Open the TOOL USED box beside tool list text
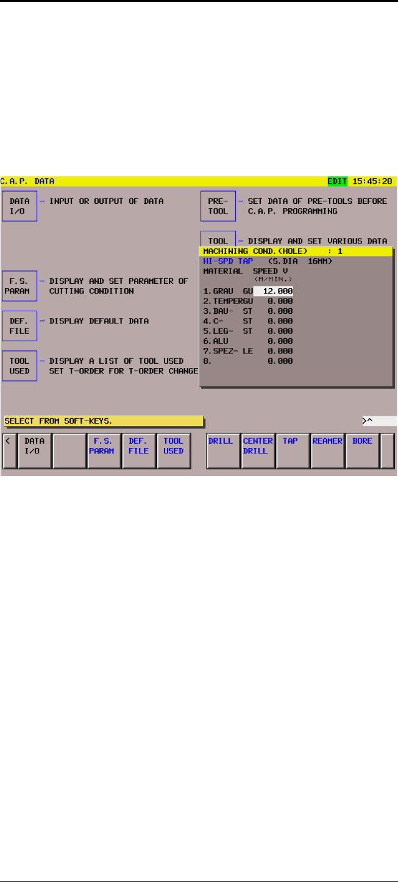This screenshot has height=882, width=398. (20, 366)
